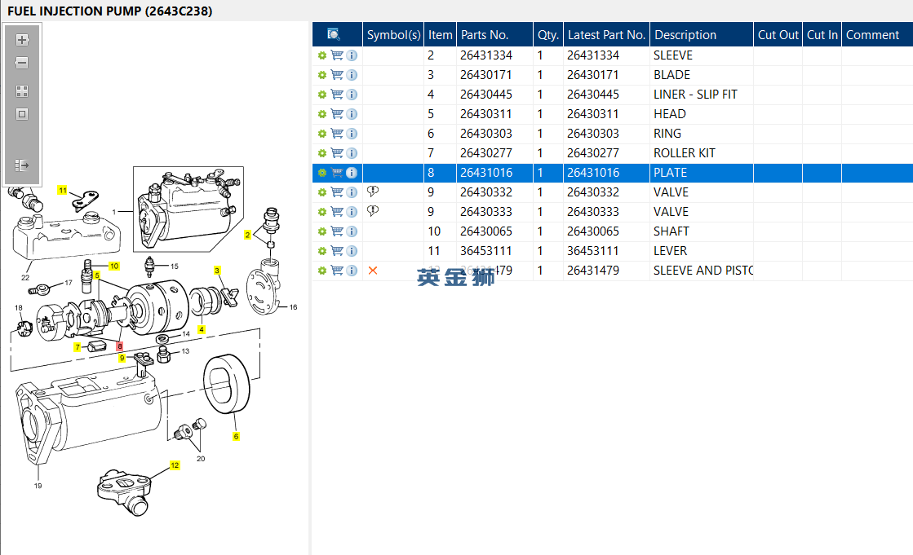The height and width of the screenshot is (555, 913).
Task: Select latest part number 26431479 cell
Action: point(606,271)
